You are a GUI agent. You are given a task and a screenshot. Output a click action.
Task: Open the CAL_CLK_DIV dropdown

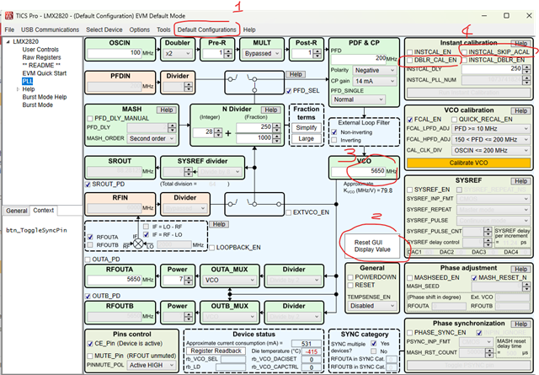point(491,150)
